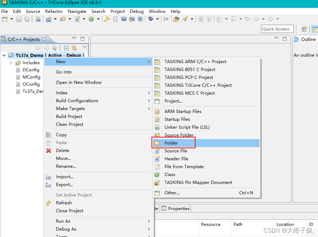Click the Build (wrench) toolbar icon
The height and width of the screenshot is (237, 318).
[x=107, y=19]
